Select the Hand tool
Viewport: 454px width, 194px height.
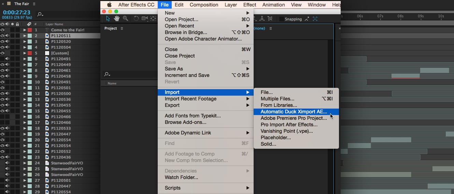pos(117,19)
